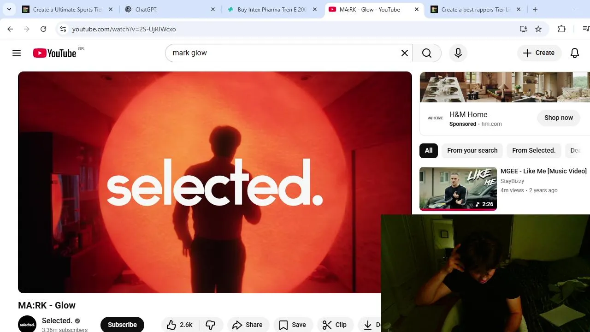Click the address bar URL
590x332 pixels.
[124, 29]
